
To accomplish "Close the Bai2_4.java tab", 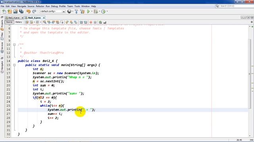I will (x=23, y=18).
